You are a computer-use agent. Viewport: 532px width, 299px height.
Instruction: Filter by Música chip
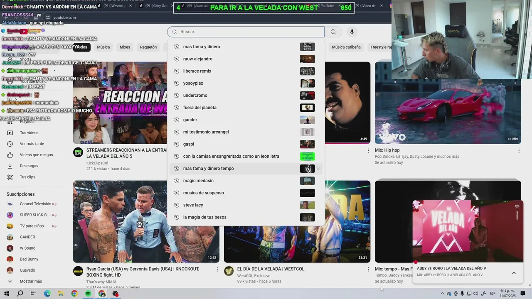[103, 47]
